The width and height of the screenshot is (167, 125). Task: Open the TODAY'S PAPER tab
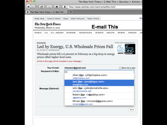[54, 19]
